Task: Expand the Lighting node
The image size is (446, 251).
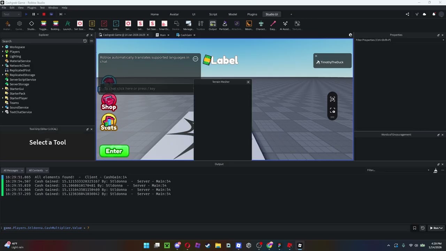Action: tap(3, 56)
